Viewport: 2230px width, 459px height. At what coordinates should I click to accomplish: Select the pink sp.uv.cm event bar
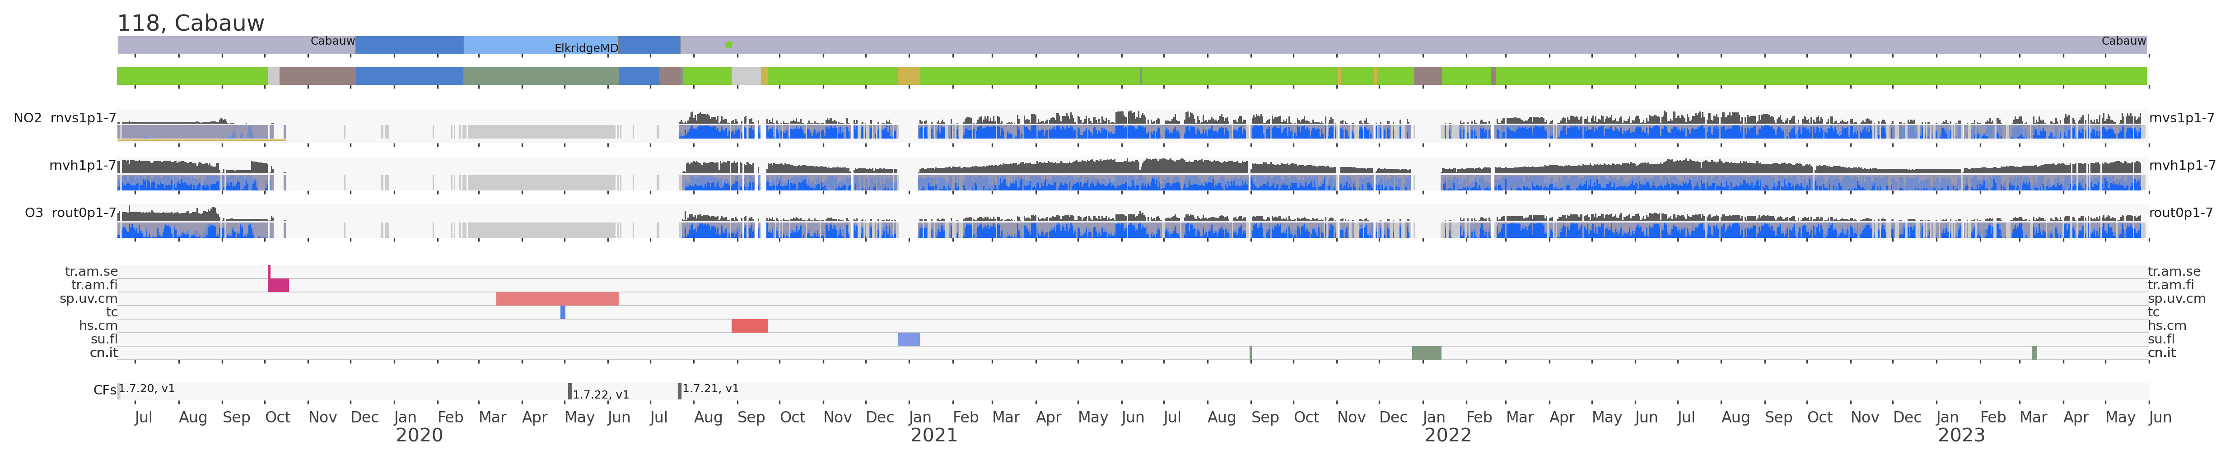(x=557, y=299)
